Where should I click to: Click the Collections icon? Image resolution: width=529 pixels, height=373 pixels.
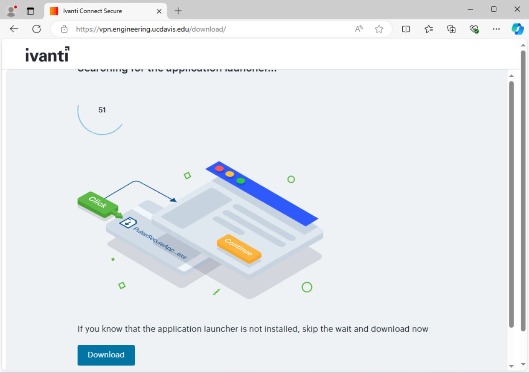pyautogui.click(x=451, y=29)
